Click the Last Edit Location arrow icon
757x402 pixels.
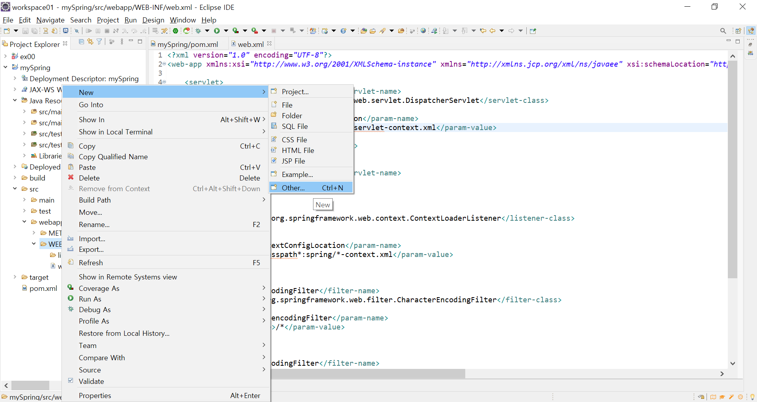coord(483,31)
